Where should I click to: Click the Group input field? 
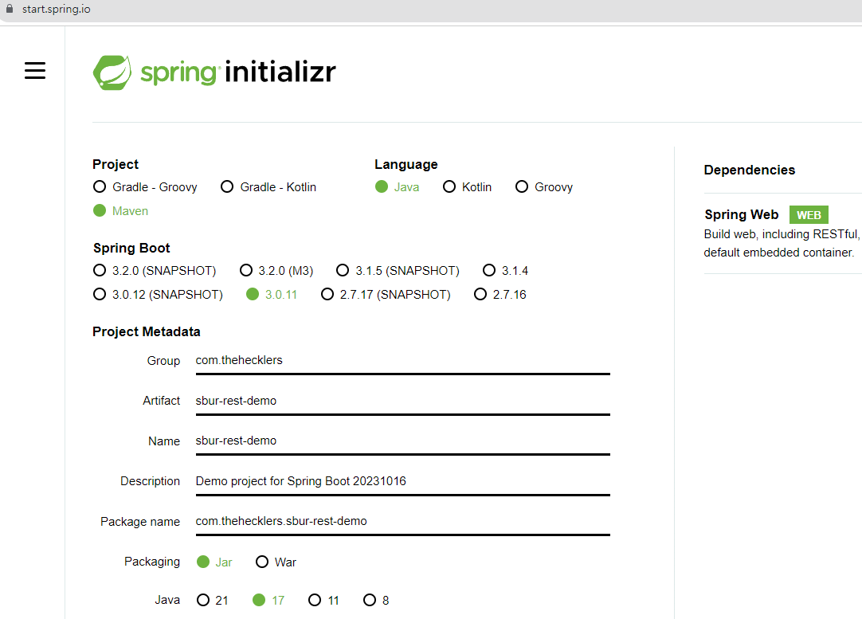coord(403,361)
